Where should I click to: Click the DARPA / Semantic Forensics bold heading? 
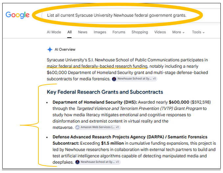130,140
